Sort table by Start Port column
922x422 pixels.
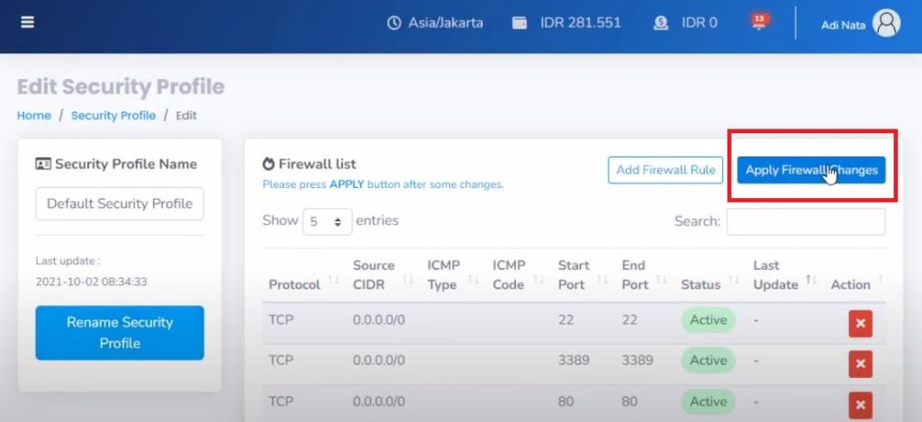click(x=574, y=274)
